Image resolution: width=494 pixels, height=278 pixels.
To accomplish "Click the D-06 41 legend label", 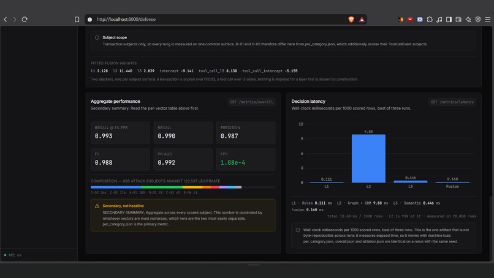I will [190, 193].
